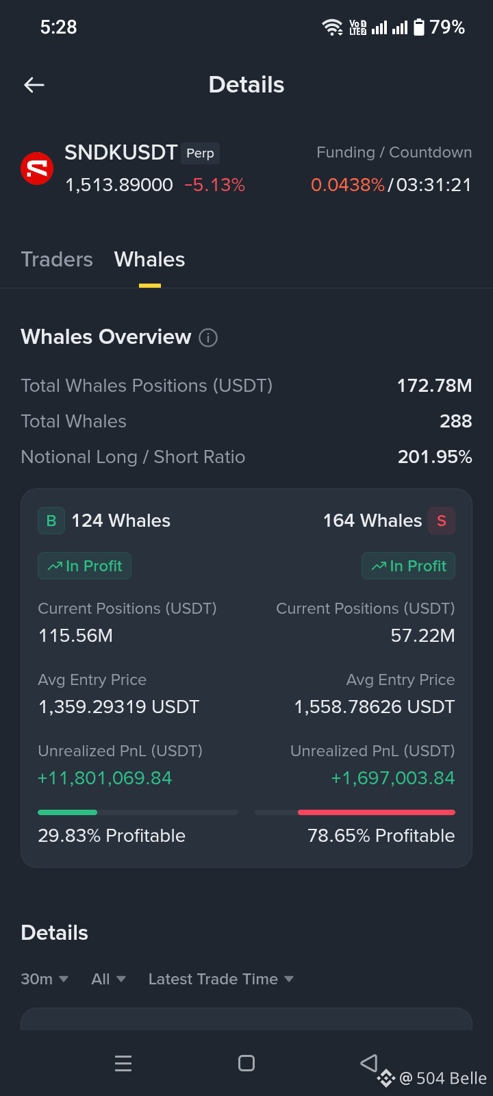Tap the Perp contract label
The image size is (493, 1096).
click(x=201, y=153)
